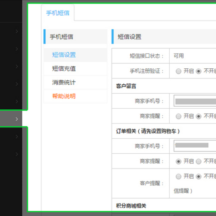Select 开启 for 商家提醒 under 订单相关
216x216 pixels.
point(179,161)
